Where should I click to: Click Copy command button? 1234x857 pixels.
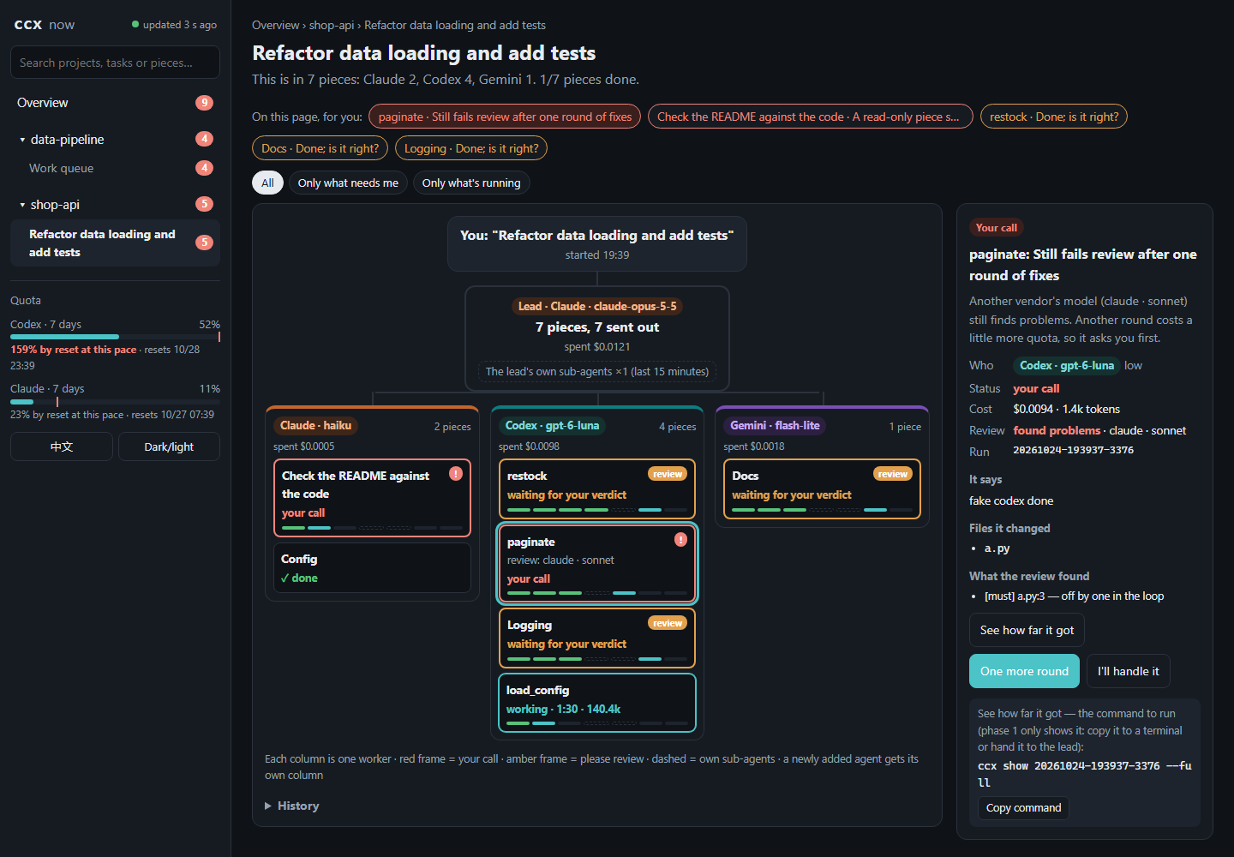click(x=1023, y=807)
